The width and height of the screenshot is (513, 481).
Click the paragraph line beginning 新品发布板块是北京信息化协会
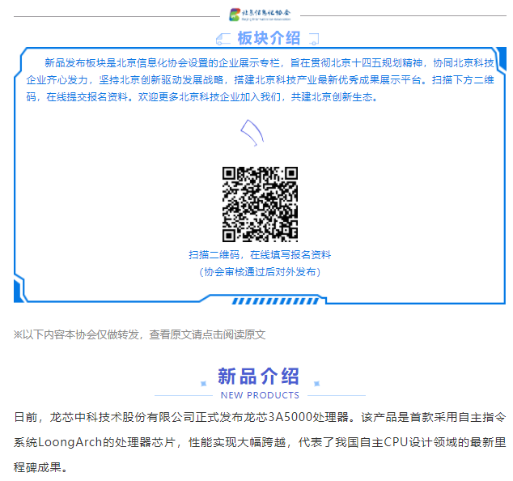point(269,63)
